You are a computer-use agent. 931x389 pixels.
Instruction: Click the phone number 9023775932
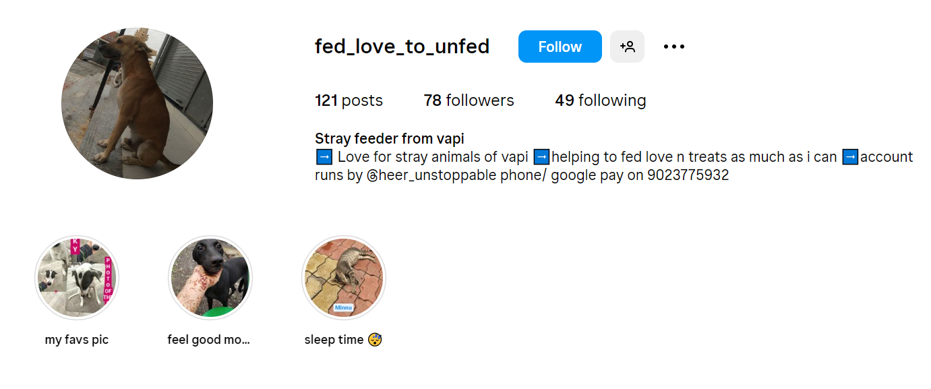pos(688,176)
